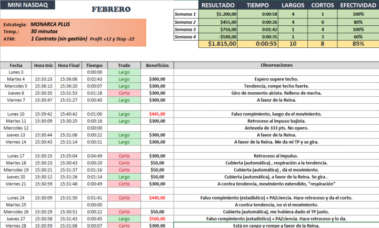Click 'Retroceso al impulso.' observation

pyautogui.click(x=276, y=156)
